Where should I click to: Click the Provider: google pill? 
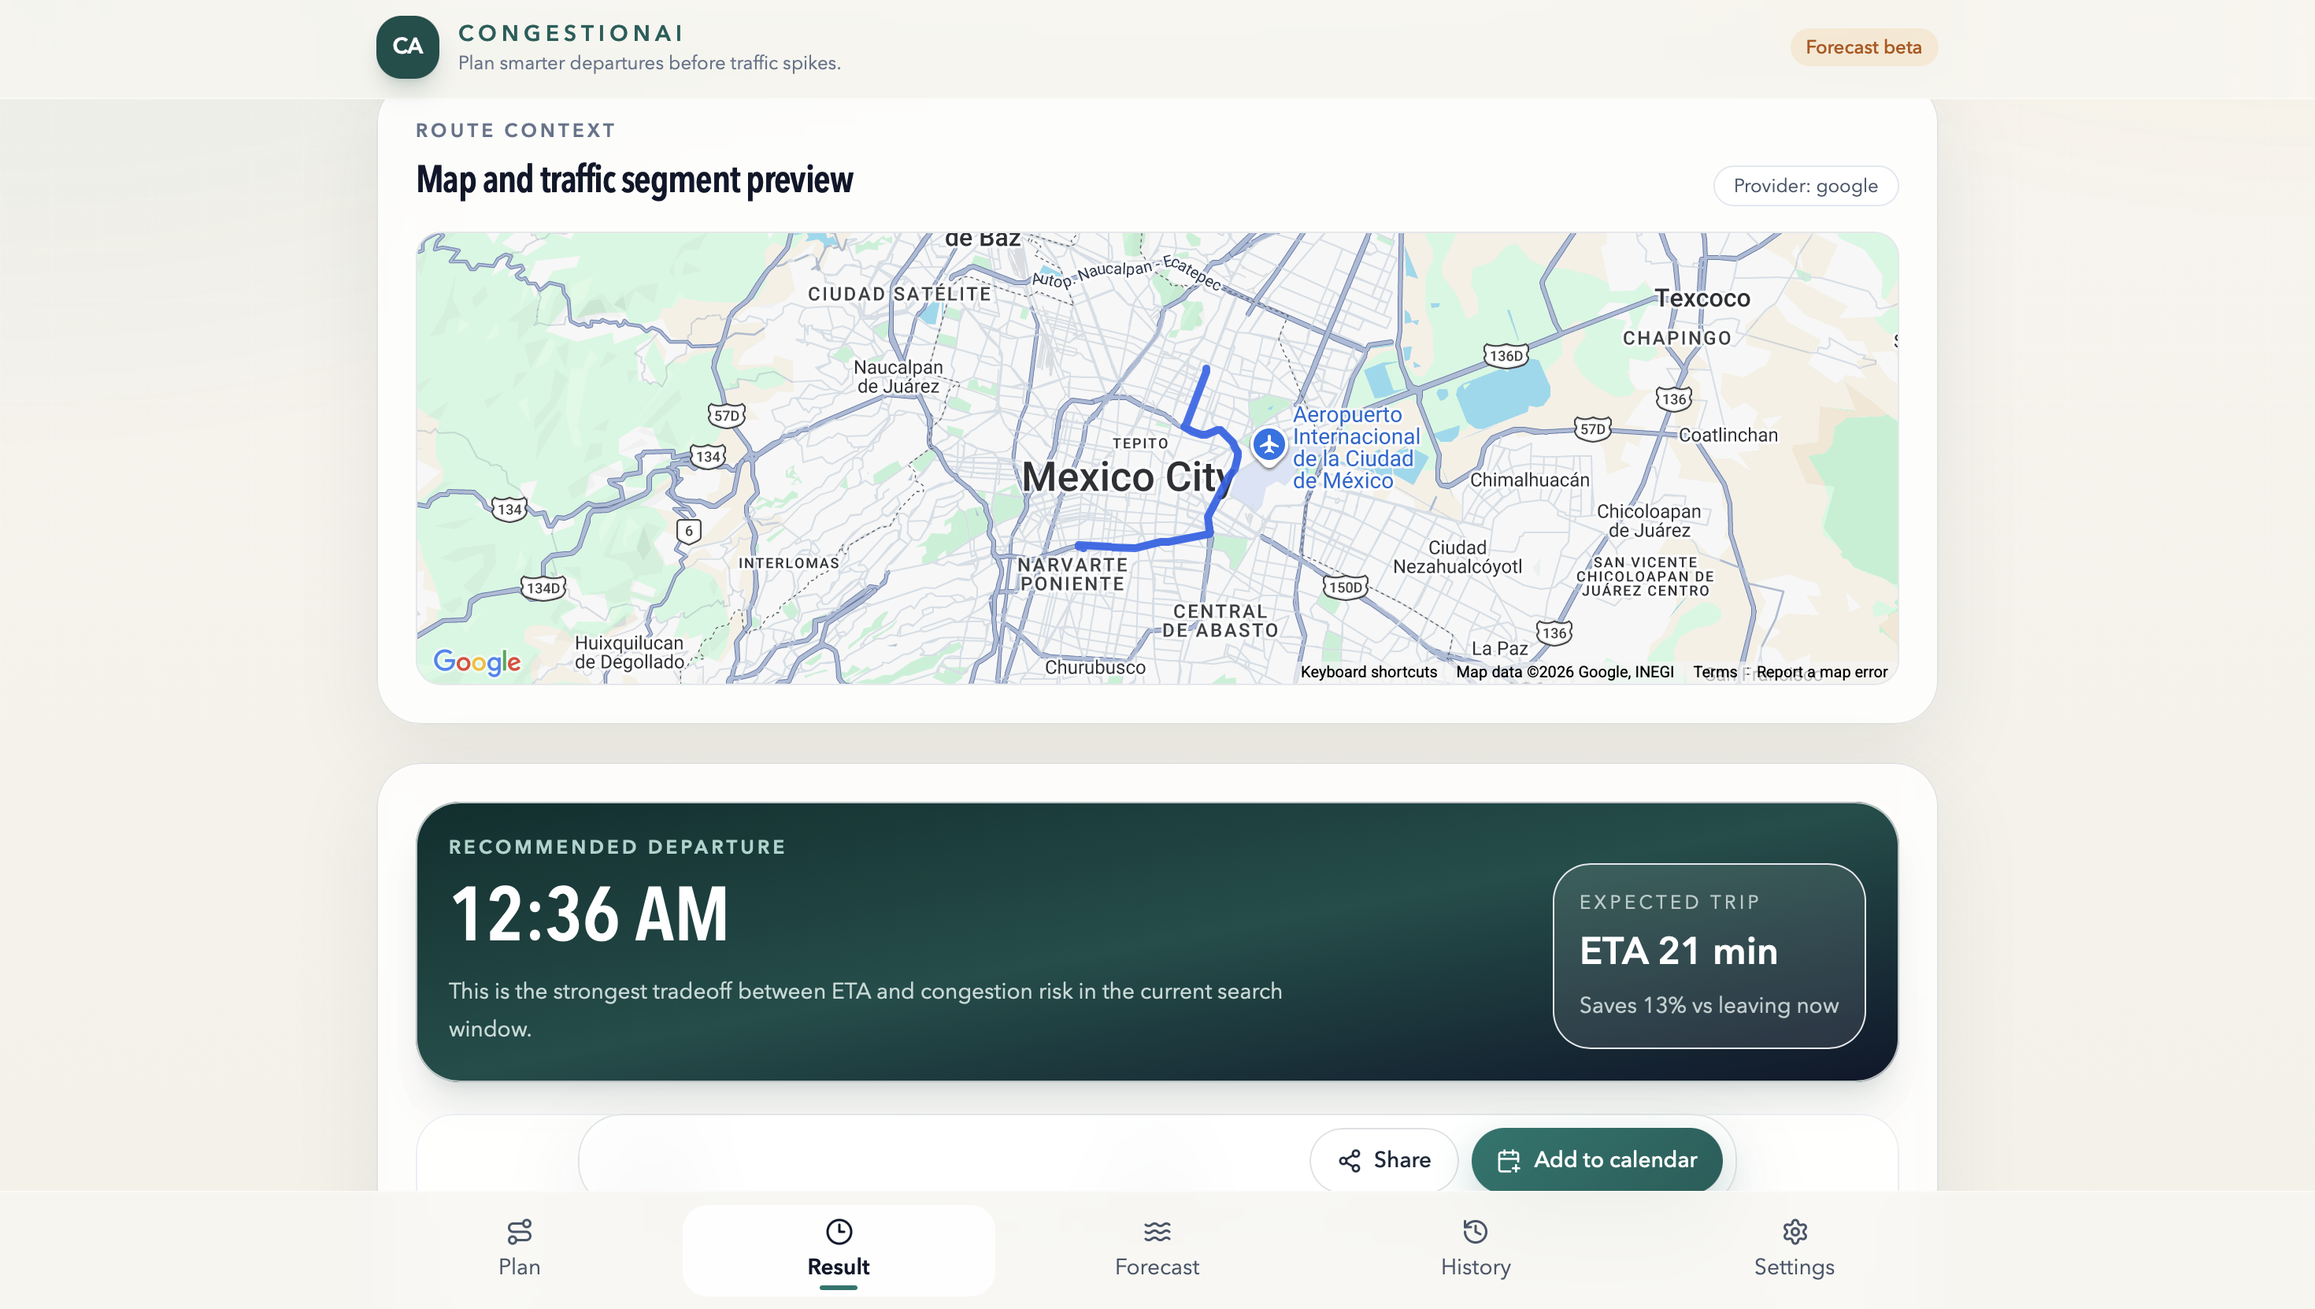1805,186
